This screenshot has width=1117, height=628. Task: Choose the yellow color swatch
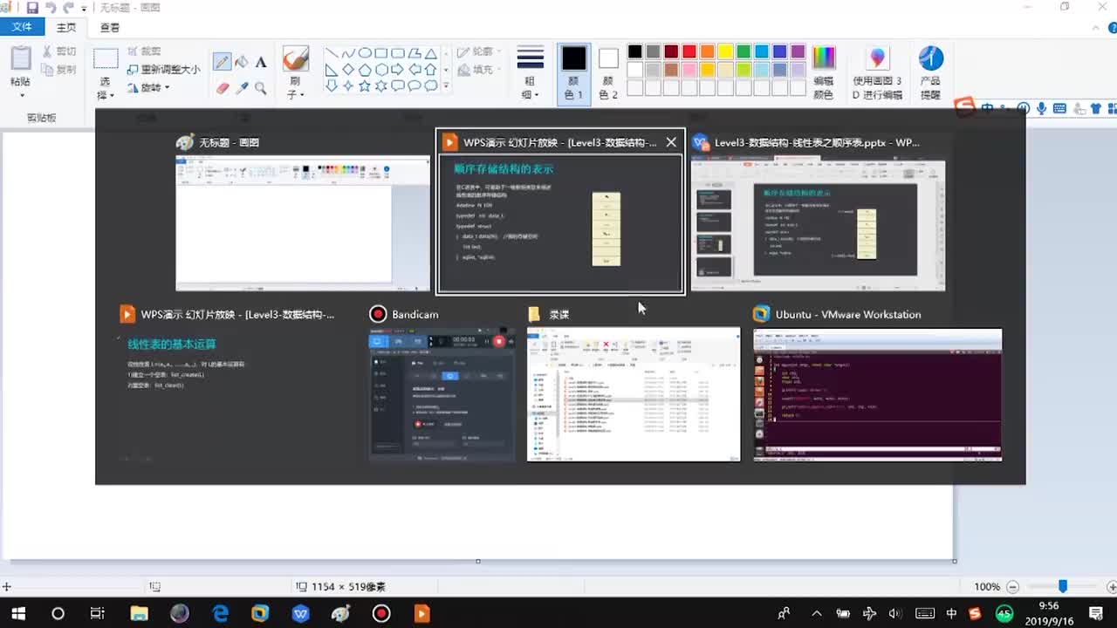pyautogui.click(x=725, y=52)
